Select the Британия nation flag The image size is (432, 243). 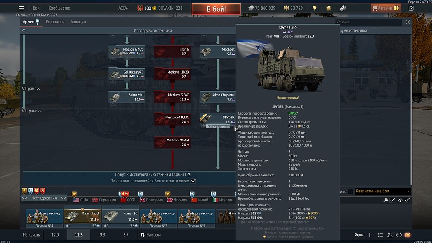151,200
